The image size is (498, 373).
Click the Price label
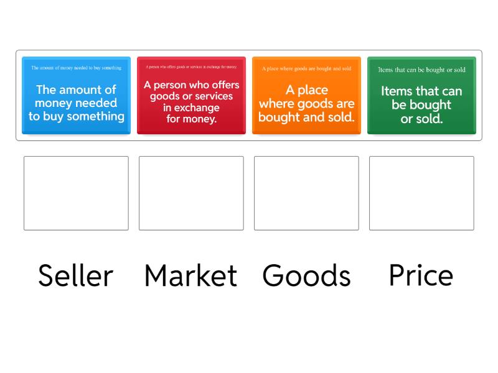coord(421,275)
